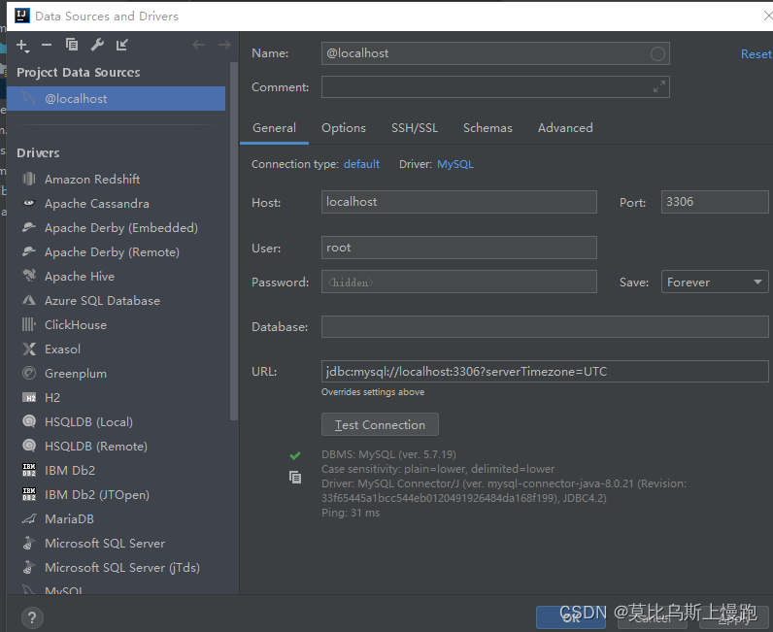Click the make global import icon
The image size is (773, 632).
click(121, 46)
